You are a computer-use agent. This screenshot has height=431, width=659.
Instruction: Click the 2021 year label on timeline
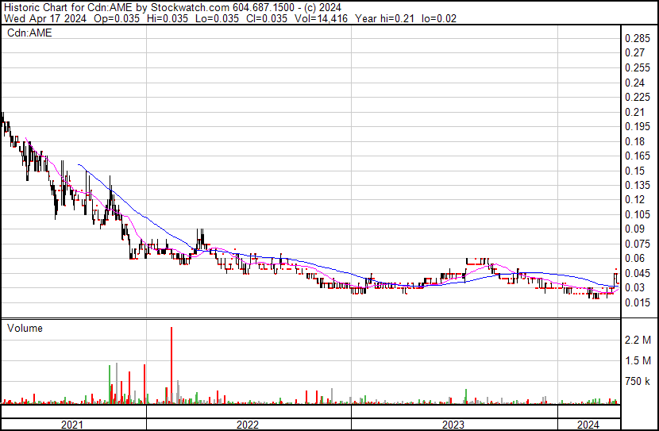[x=73, y=424]
